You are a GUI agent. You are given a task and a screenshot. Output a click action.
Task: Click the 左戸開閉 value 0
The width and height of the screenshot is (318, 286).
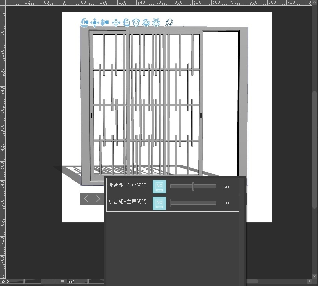click(227, 203)
